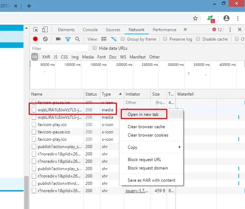Sort by the Size column header

coord(159,94)
